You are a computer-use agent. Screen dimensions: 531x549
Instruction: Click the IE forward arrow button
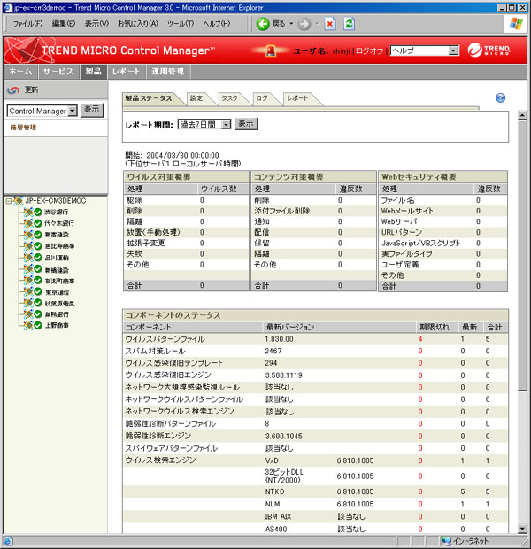[304, 24]
